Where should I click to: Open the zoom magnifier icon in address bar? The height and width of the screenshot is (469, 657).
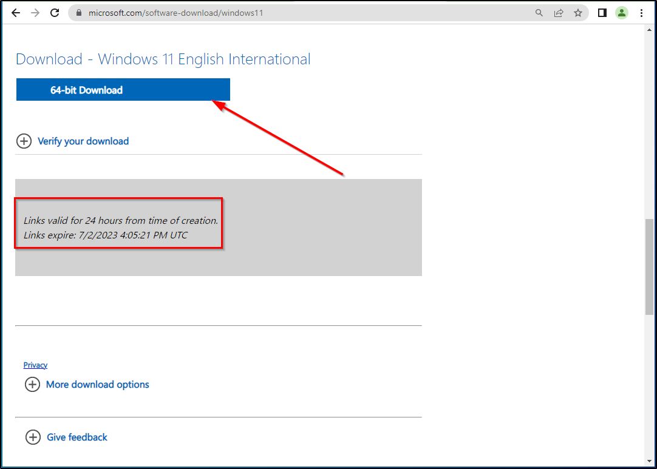539,13
